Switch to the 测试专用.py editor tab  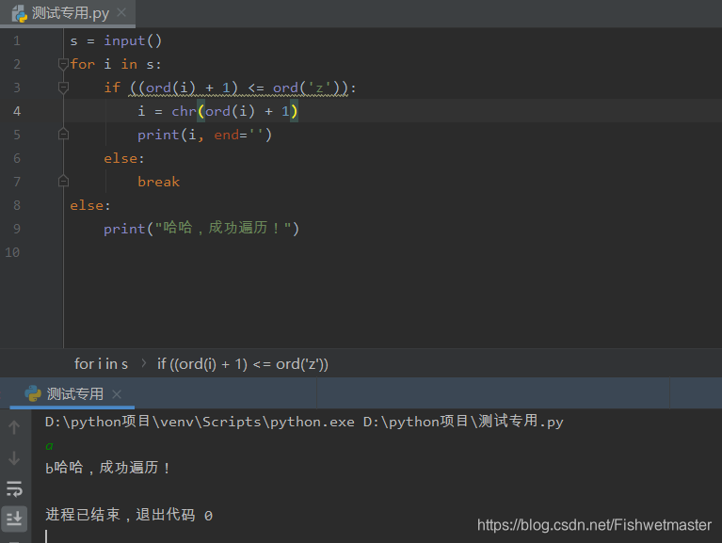click(68, 13)
